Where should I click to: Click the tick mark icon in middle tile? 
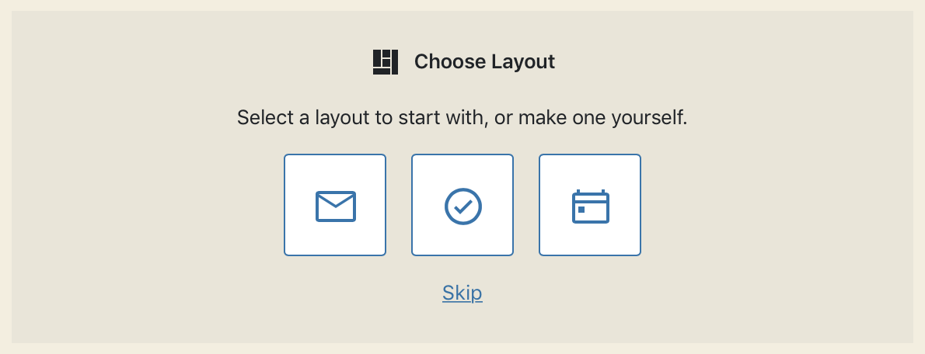[x=463, y=206]
